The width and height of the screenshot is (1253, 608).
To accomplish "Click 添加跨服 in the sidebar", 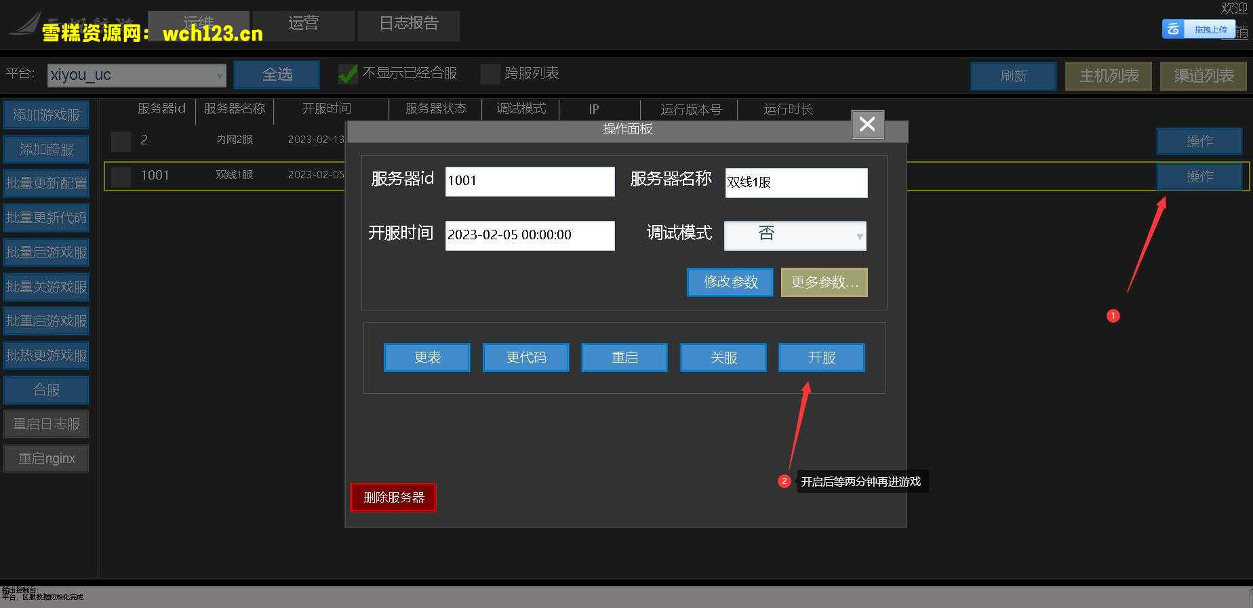I will (x=46, y=149).
